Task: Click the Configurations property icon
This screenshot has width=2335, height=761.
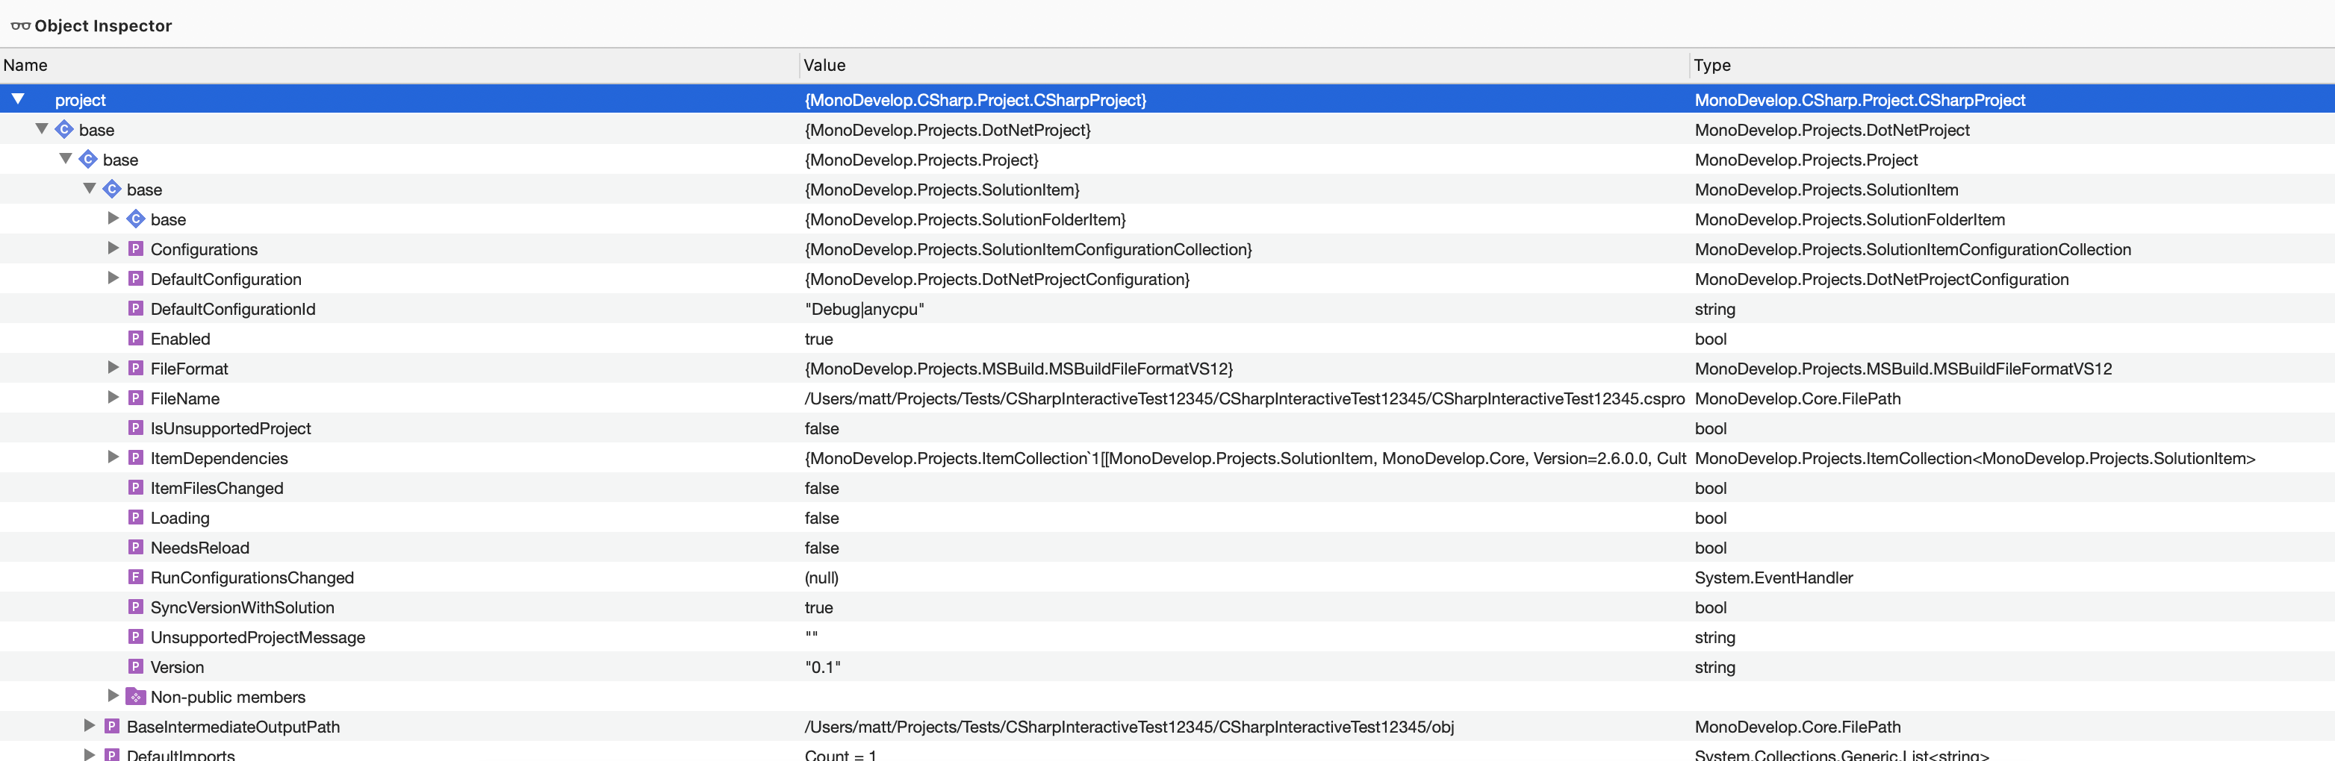Action: pyautogui.click(x=136, y=248)
